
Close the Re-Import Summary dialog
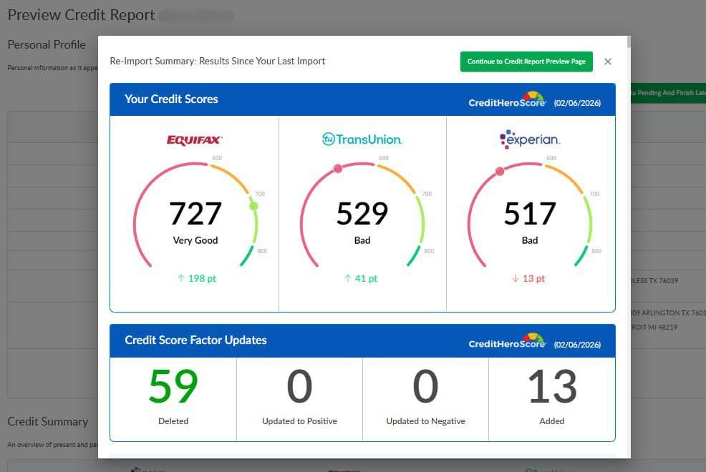click(607, 62)
